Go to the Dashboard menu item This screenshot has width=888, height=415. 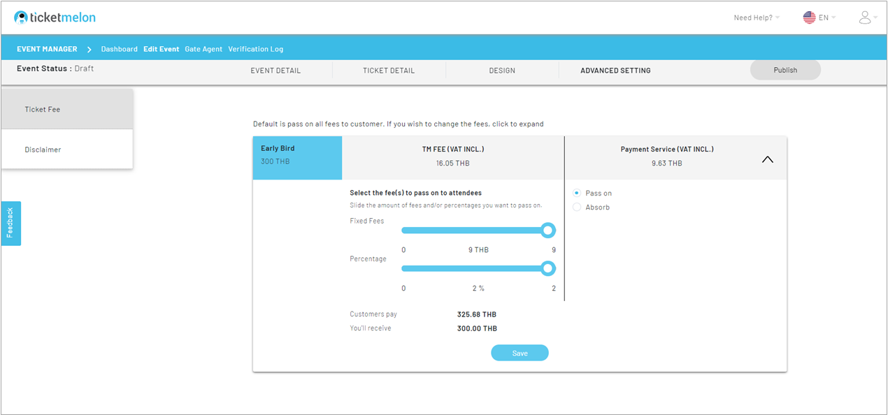point(119,50)
